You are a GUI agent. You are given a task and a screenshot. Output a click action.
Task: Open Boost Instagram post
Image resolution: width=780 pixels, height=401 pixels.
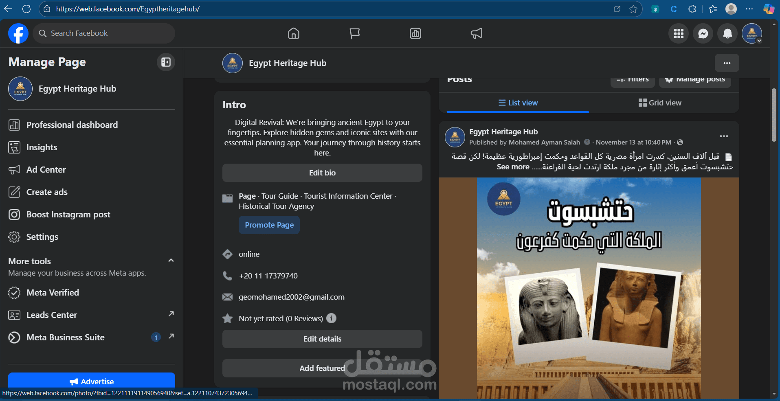click(92, 215)
